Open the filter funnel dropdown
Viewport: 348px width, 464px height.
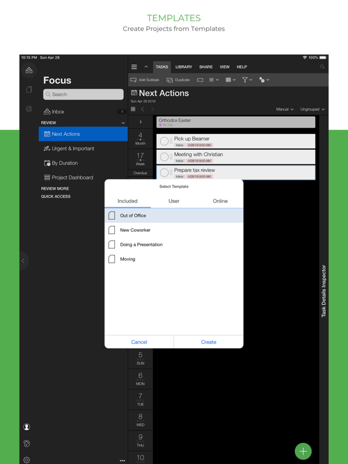pyautogui.click(x=247, y=80)
